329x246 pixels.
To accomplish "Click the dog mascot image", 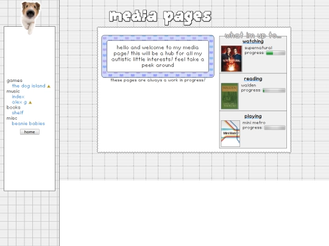I will pos(30,18).
